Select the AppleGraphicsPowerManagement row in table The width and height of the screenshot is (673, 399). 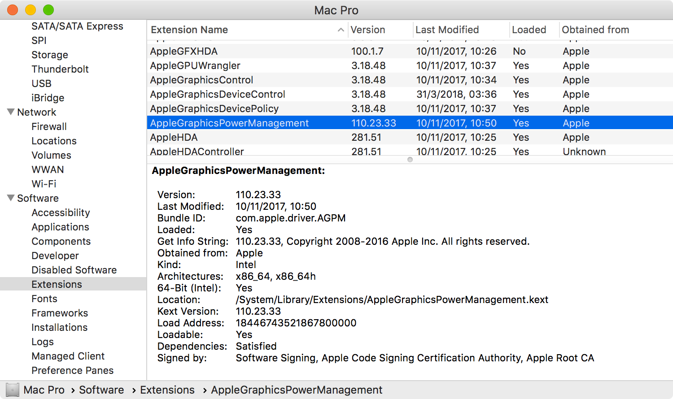pos(410,123)
